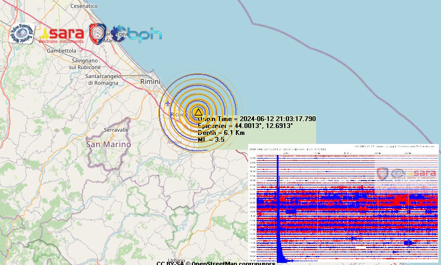The height and width of the screenshot is (265, 441).
Task: Click the SARA electronic instruments logo
Action: (x=62, y=35)
